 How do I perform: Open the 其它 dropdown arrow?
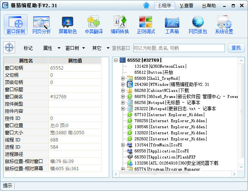(108, 48)
